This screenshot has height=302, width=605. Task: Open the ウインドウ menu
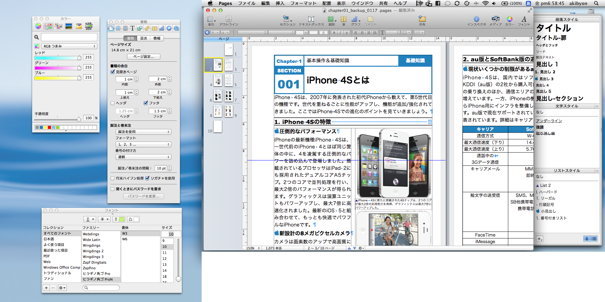[362, 3]
